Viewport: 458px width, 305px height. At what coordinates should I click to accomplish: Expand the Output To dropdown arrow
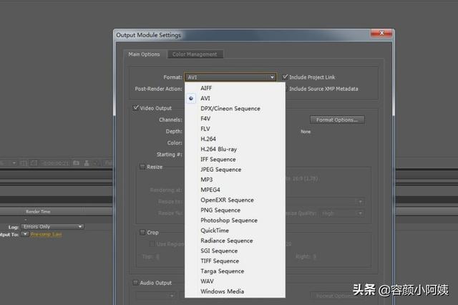click(25, 234)
